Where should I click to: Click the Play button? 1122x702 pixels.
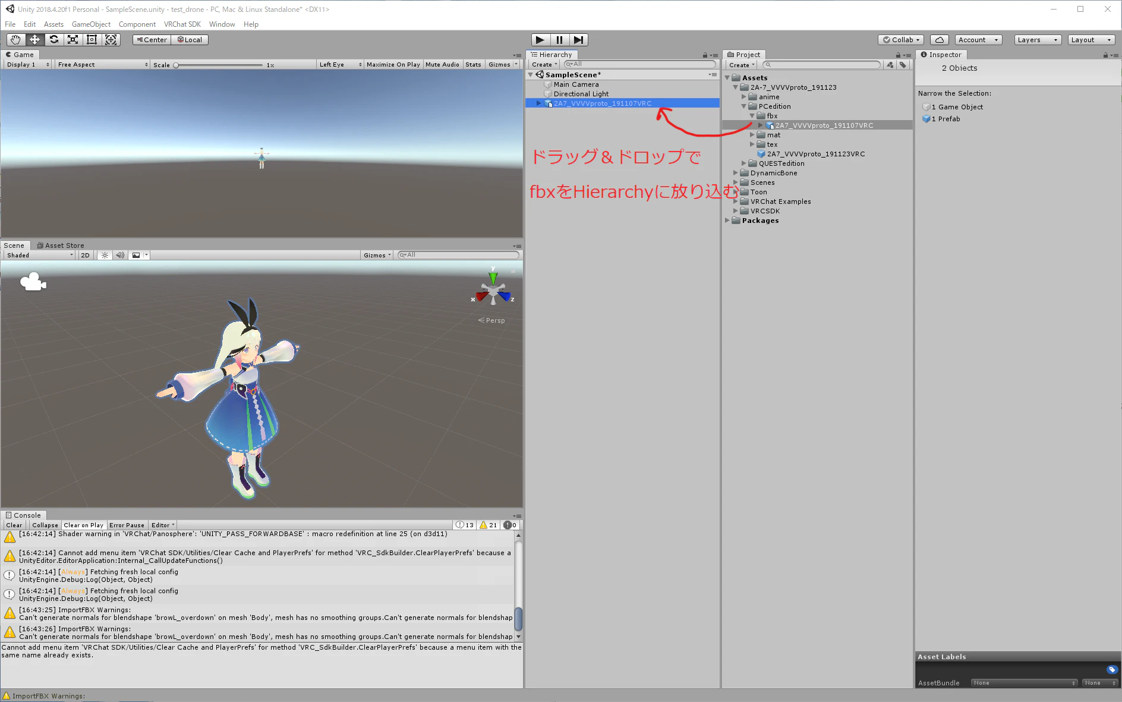click(540, 40)
